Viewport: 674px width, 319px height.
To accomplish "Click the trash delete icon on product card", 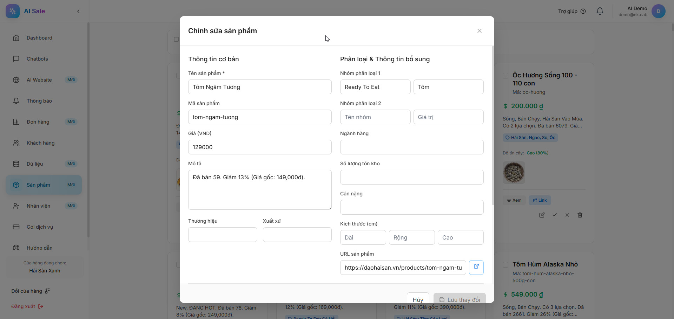I will 580,215.
